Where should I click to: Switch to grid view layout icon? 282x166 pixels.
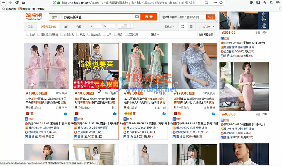point(183,26)
